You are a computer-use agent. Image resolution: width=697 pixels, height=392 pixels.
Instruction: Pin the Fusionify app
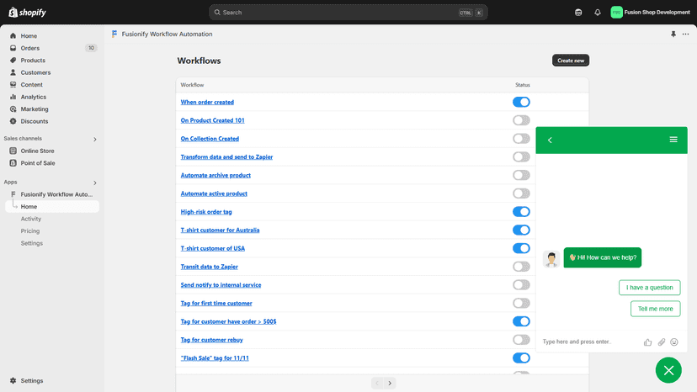pyautogui.click(x=673, y=34)
